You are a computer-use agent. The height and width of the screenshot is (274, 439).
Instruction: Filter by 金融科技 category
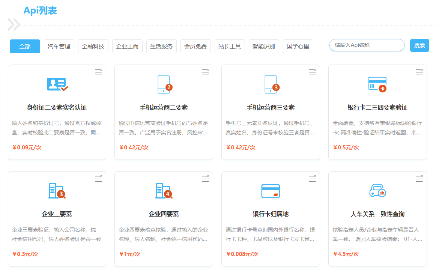click(93, 47)
